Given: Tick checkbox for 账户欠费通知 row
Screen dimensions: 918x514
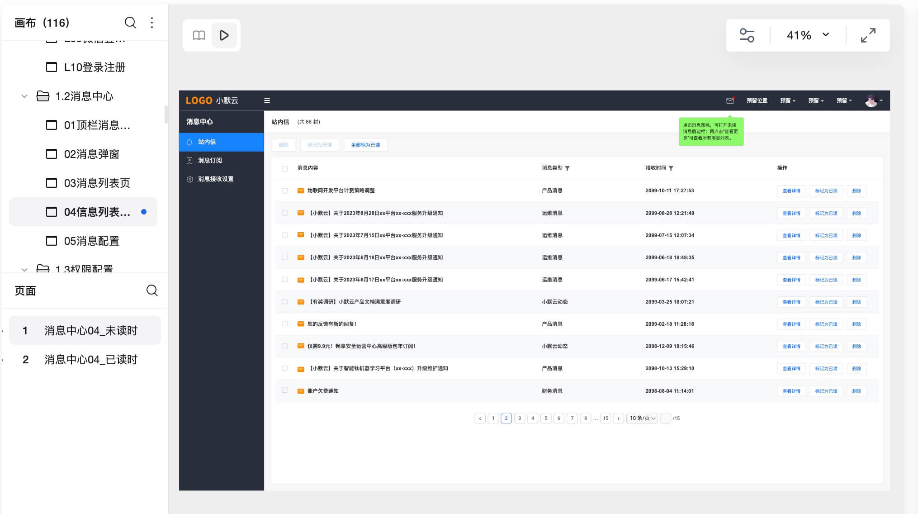Looking at the screenshot, I should click(285, 390).
